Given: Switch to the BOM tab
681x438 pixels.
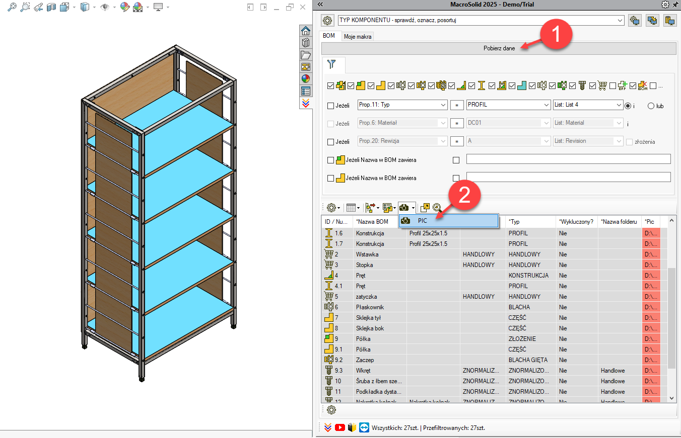Looking at the screenshot, I should tap(329, 36).
